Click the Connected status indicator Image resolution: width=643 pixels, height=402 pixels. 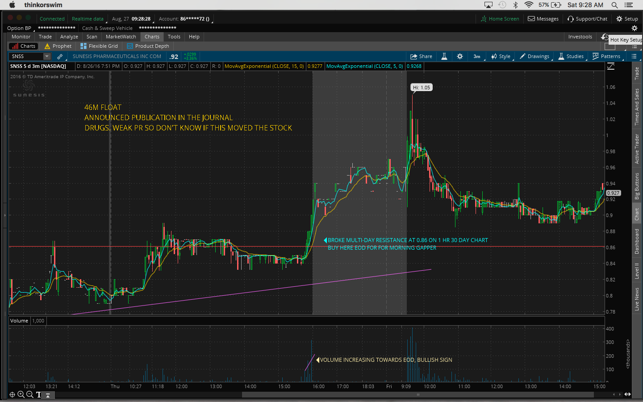[52, 19]
